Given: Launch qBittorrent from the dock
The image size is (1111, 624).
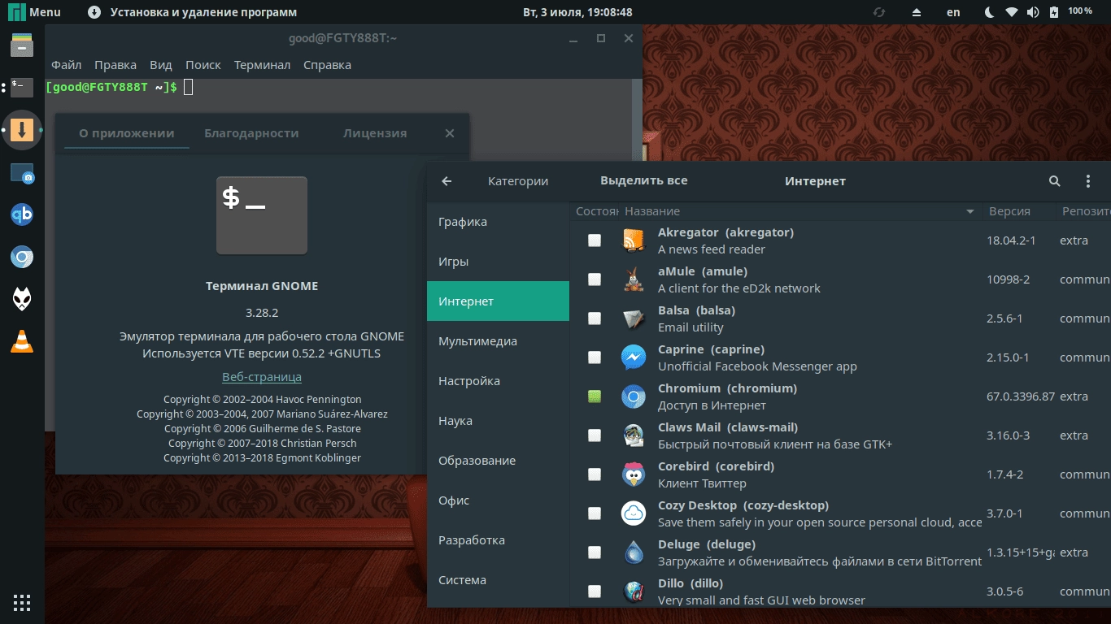Looking at the screenshot, I should click(22, 215).
